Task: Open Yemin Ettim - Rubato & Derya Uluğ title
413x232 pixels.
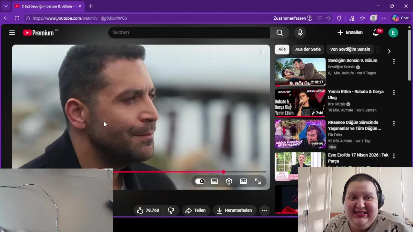Action: pos(356,94)
